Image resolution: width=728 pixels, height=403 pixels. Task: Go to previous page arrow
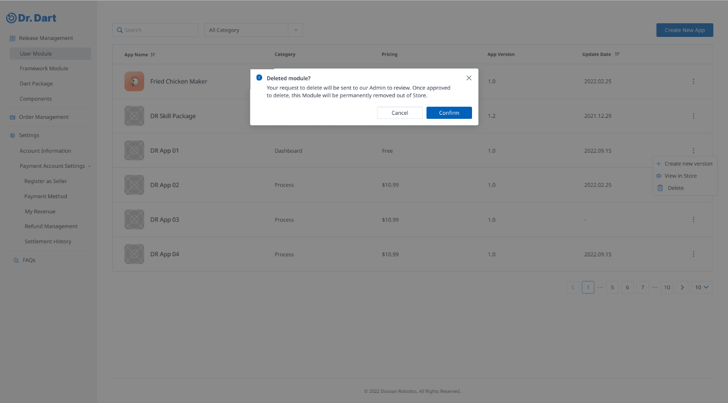[x=573, y=287]
